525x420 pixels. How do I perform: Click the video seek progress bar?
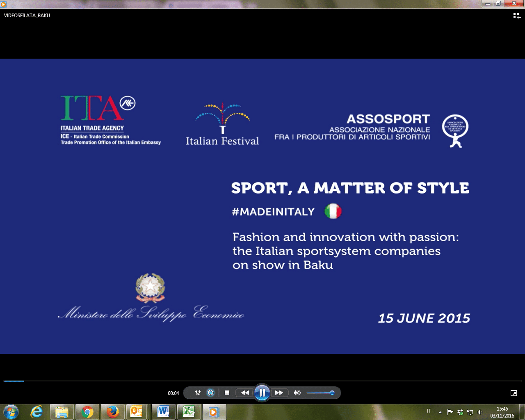pos(262,381)
